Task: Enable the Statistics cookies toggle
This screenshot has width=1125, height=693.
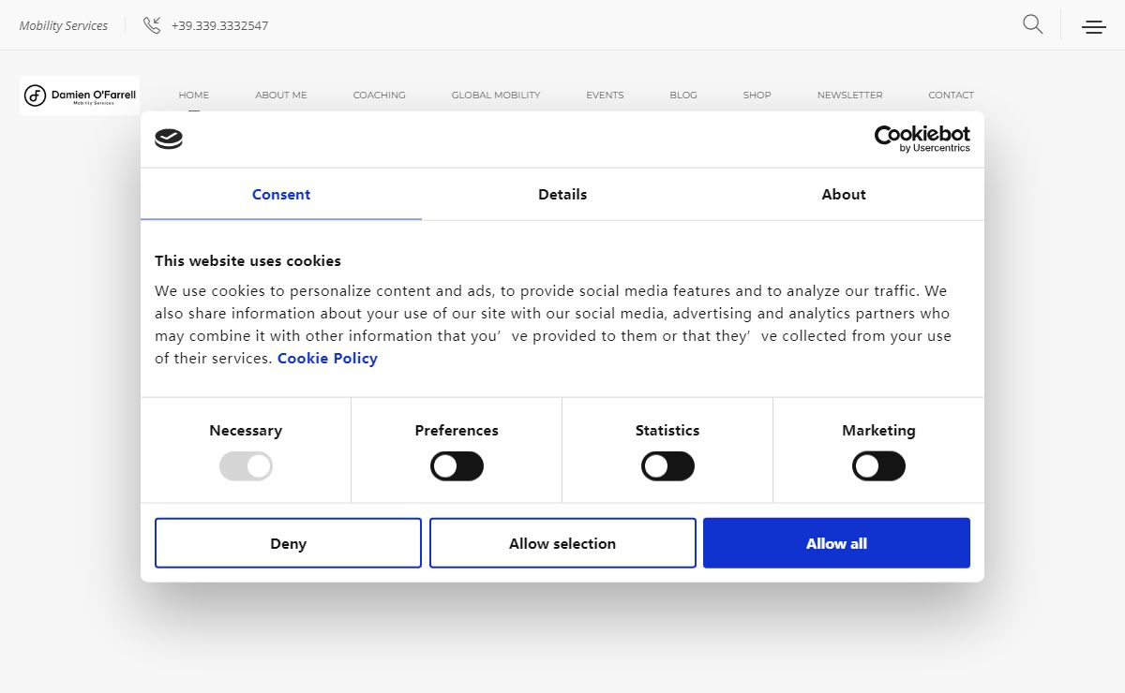Action: click(x=667, y=466)
